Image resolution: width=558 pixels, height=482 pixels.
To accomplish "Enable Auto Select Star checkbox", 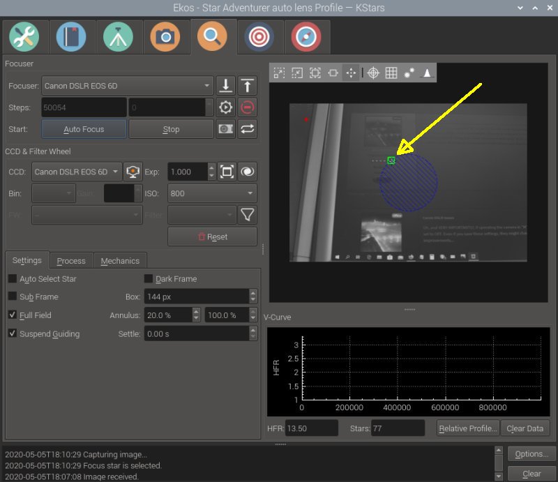I will click(x=13, y=278).
